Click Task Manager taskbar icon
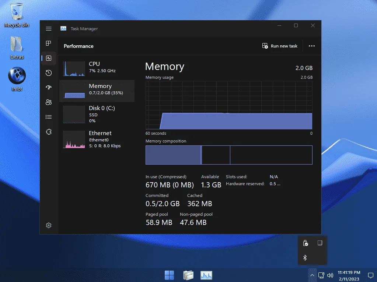Image resolution: width=377 pixels, height=282 pixels. (x=206, y=275)
